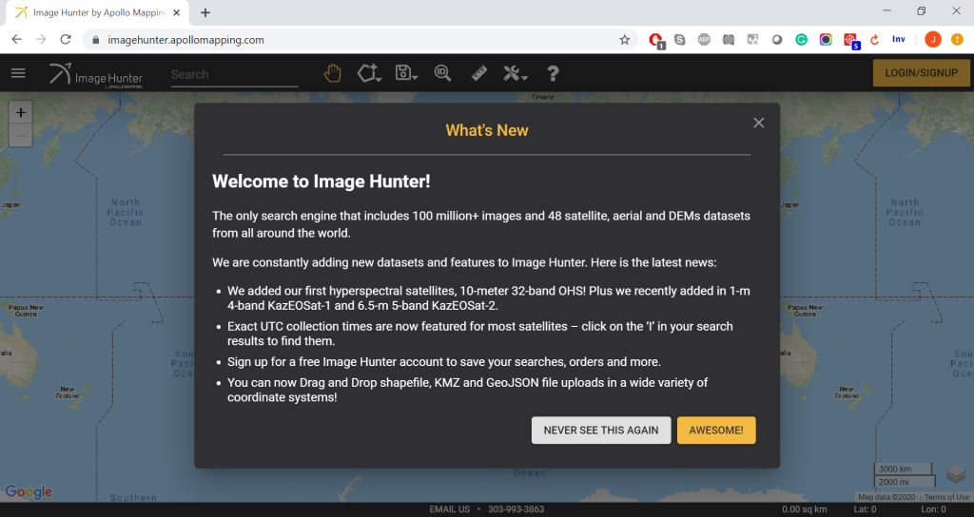Click the NEVER SEE THIS AGAIN button

point(601,431)
